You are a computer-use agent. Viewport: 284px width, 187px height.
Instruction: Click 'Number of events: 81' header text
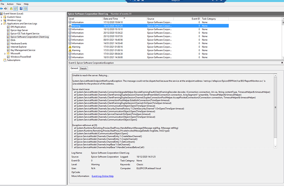tap(121, 14)
